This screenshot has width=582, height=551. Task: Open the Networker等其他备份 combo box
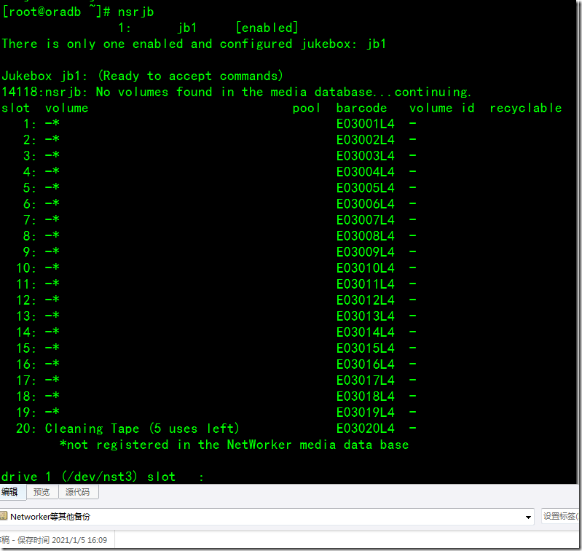click(266, 517)
